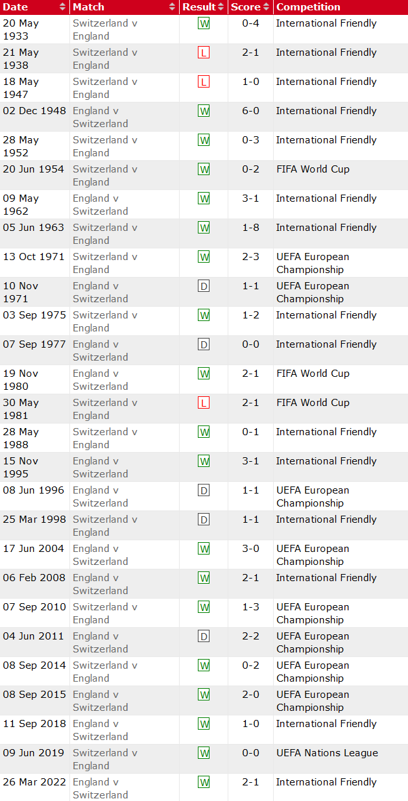Select the loss icon for 18 May 1947

click(x=204, y=82)
